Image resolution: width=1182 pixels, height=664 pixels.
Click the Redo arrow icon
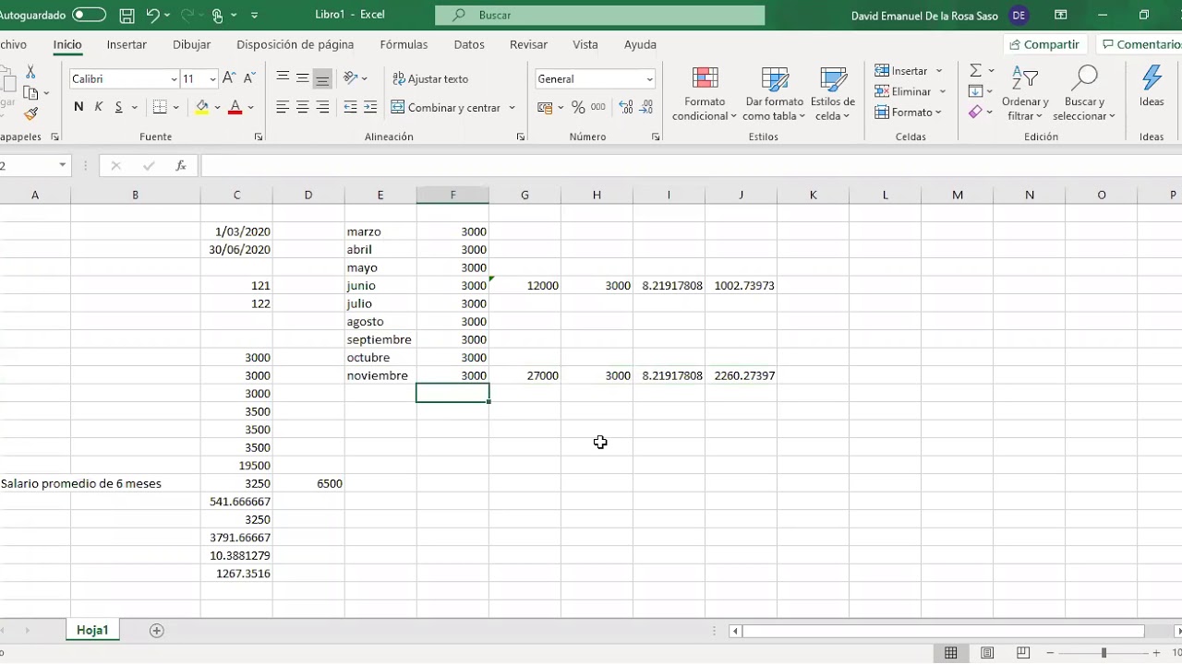[x=187, y=15]
